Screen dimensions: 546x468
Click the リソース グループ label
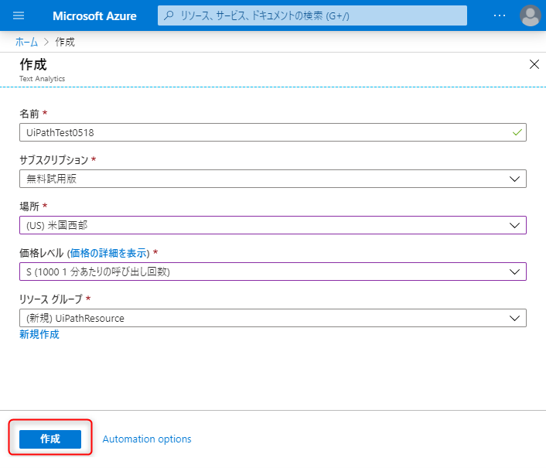pos(51,299)
